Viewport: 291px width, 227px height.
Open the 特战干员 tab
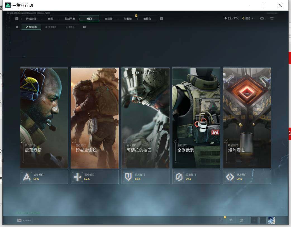pyautogui.click(x=70, y=19)
